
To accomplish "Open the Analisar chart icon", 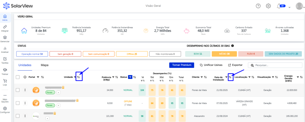I will coord(5,49).
